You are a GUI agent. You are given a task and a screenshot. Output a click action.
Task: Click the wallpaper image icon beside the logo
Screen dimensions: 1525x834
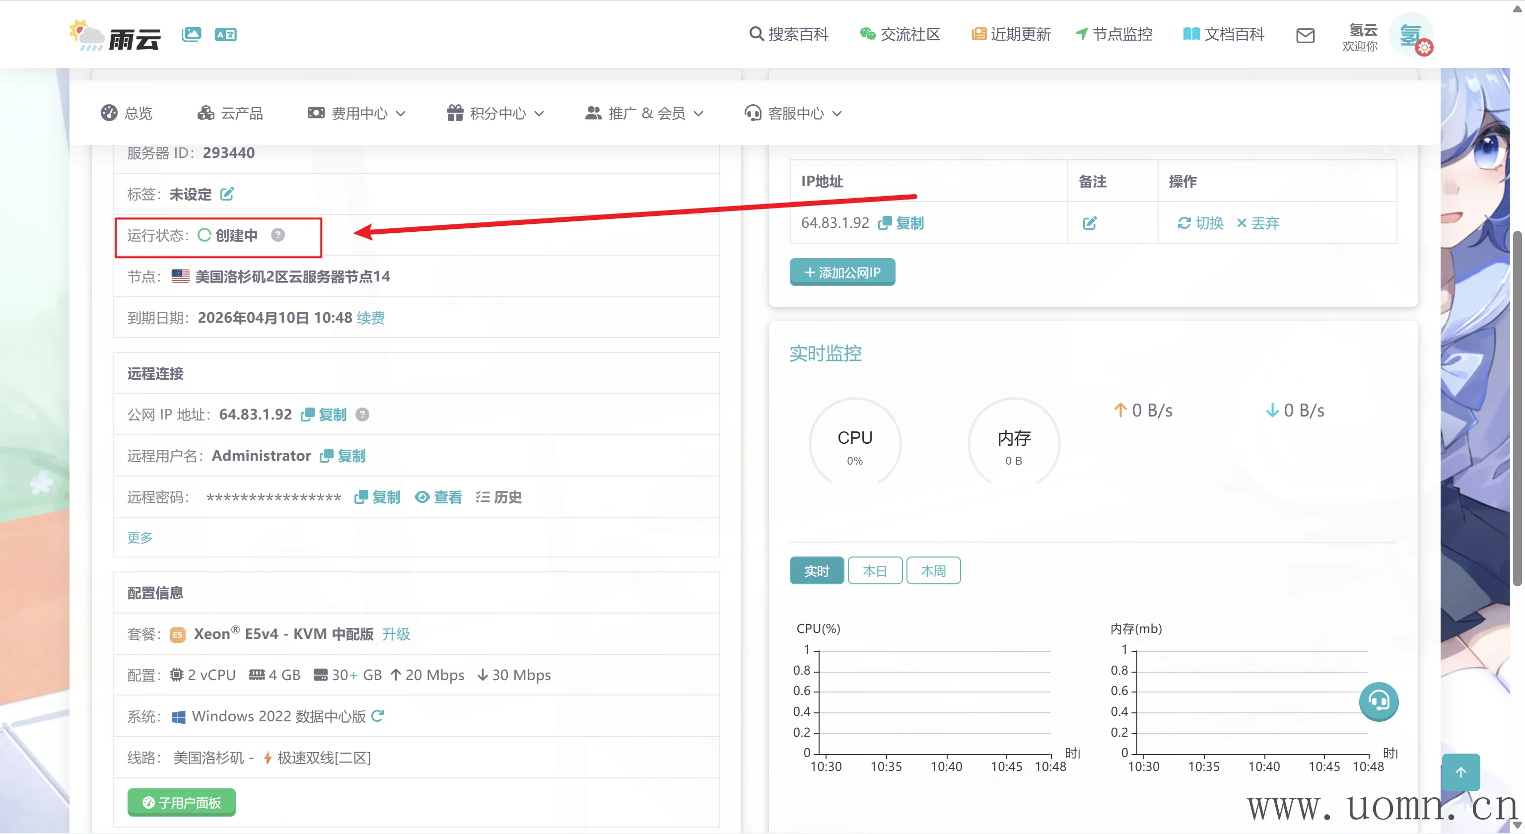(191, 34)
